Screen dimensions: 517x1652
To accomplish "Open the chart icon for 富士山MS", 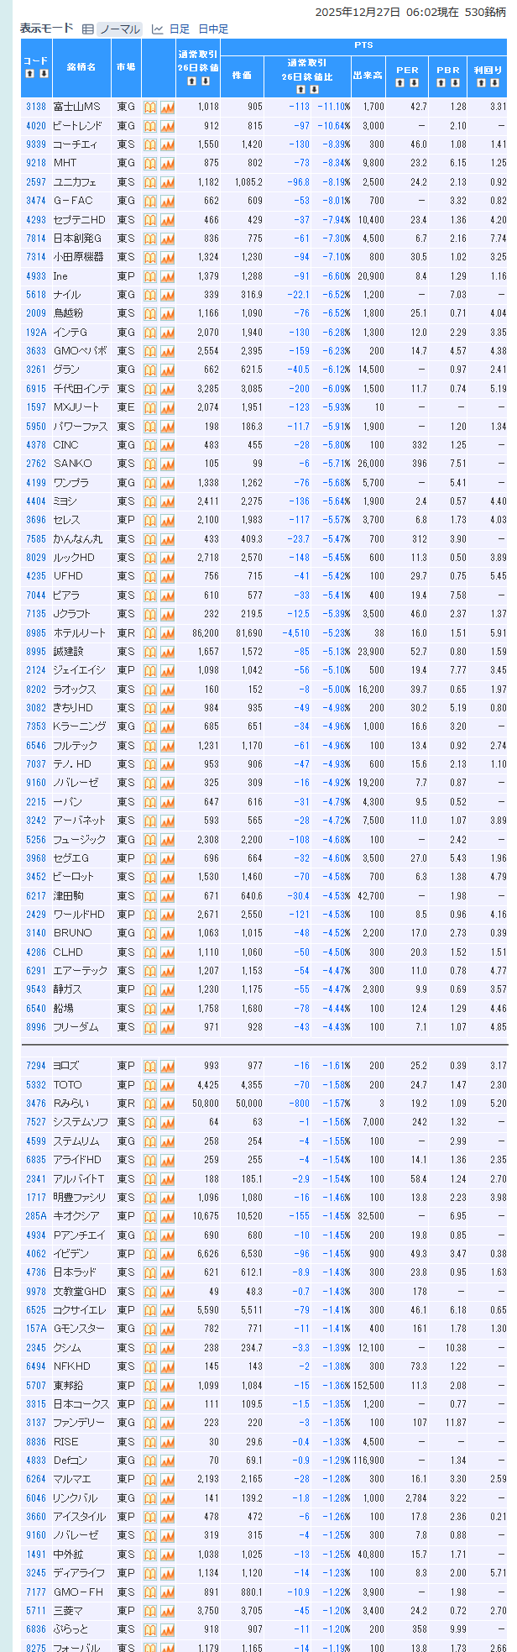I will click(x=167, y=107).
